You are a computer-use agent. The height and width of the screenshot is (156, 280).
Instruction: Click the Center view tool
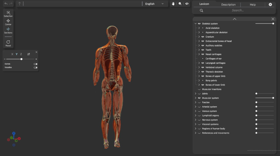coord(8,22)
